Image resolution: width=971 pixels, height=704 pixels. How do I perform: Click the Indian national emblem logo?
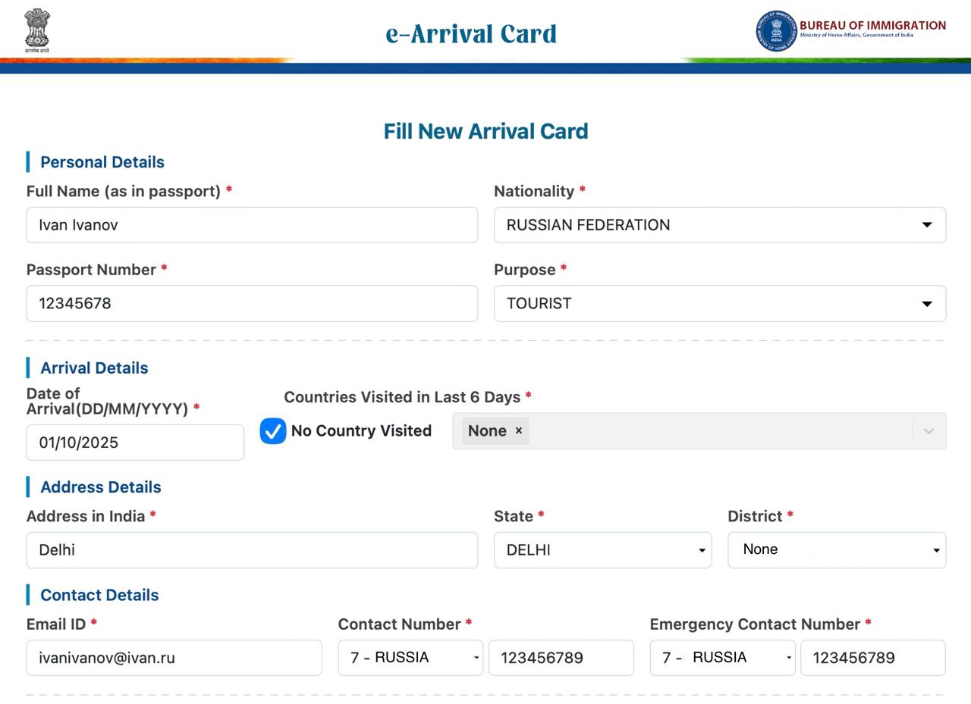[x=37, y=30]
